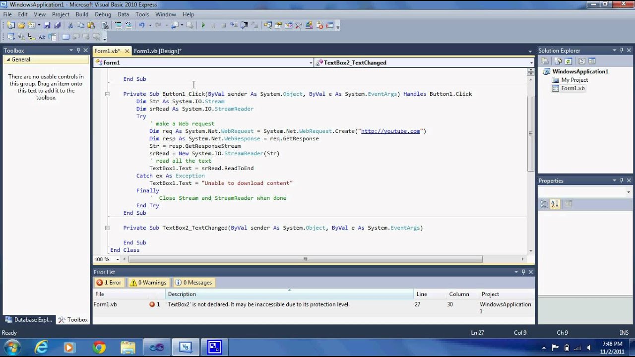This screenshot has height=357, width=635.
Task: Open the Debug menu
Action: [103, 14]
